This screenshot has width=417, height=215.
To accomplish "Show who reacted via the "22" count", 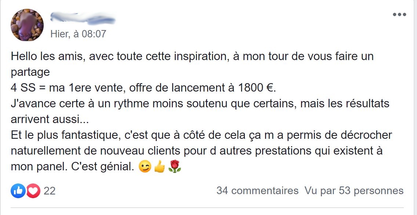I will click(50, 191).
